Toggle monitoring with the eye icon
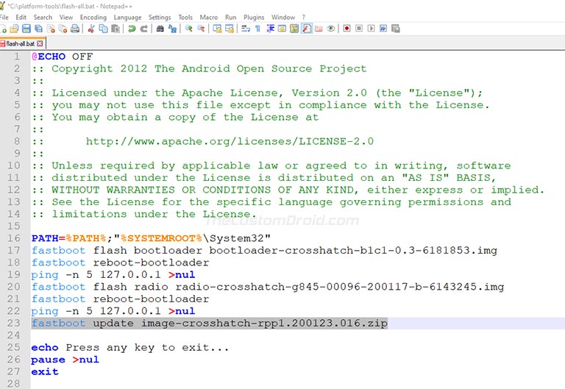Viewport: 565px width, 389px height. (330, 29)
